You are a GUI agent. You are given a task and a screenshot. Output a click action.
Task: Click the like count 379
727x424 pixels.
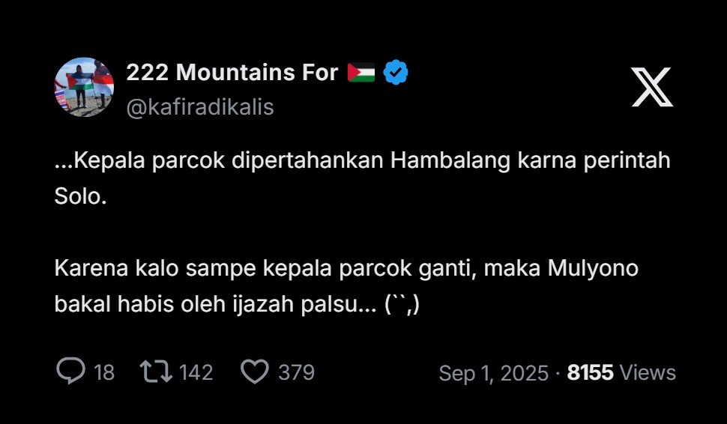tap(296, 372)
